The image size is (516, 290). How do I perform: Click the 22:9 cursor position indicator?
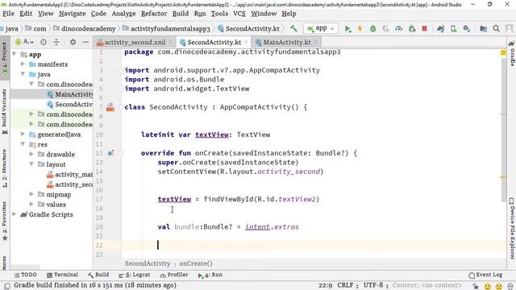point(325,285)
